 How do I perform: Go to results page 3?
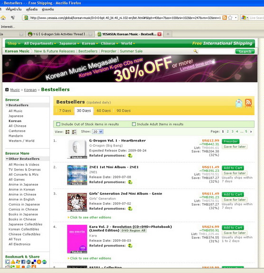(232, 132)
